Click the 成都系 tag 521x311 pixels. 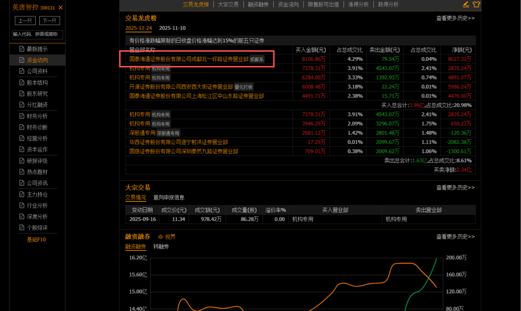[257, 60]
